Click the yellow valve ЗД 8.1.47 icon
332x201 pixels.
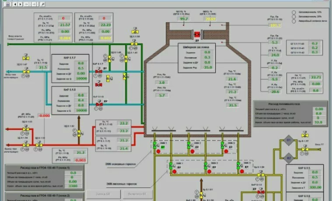tap(27, 72)
